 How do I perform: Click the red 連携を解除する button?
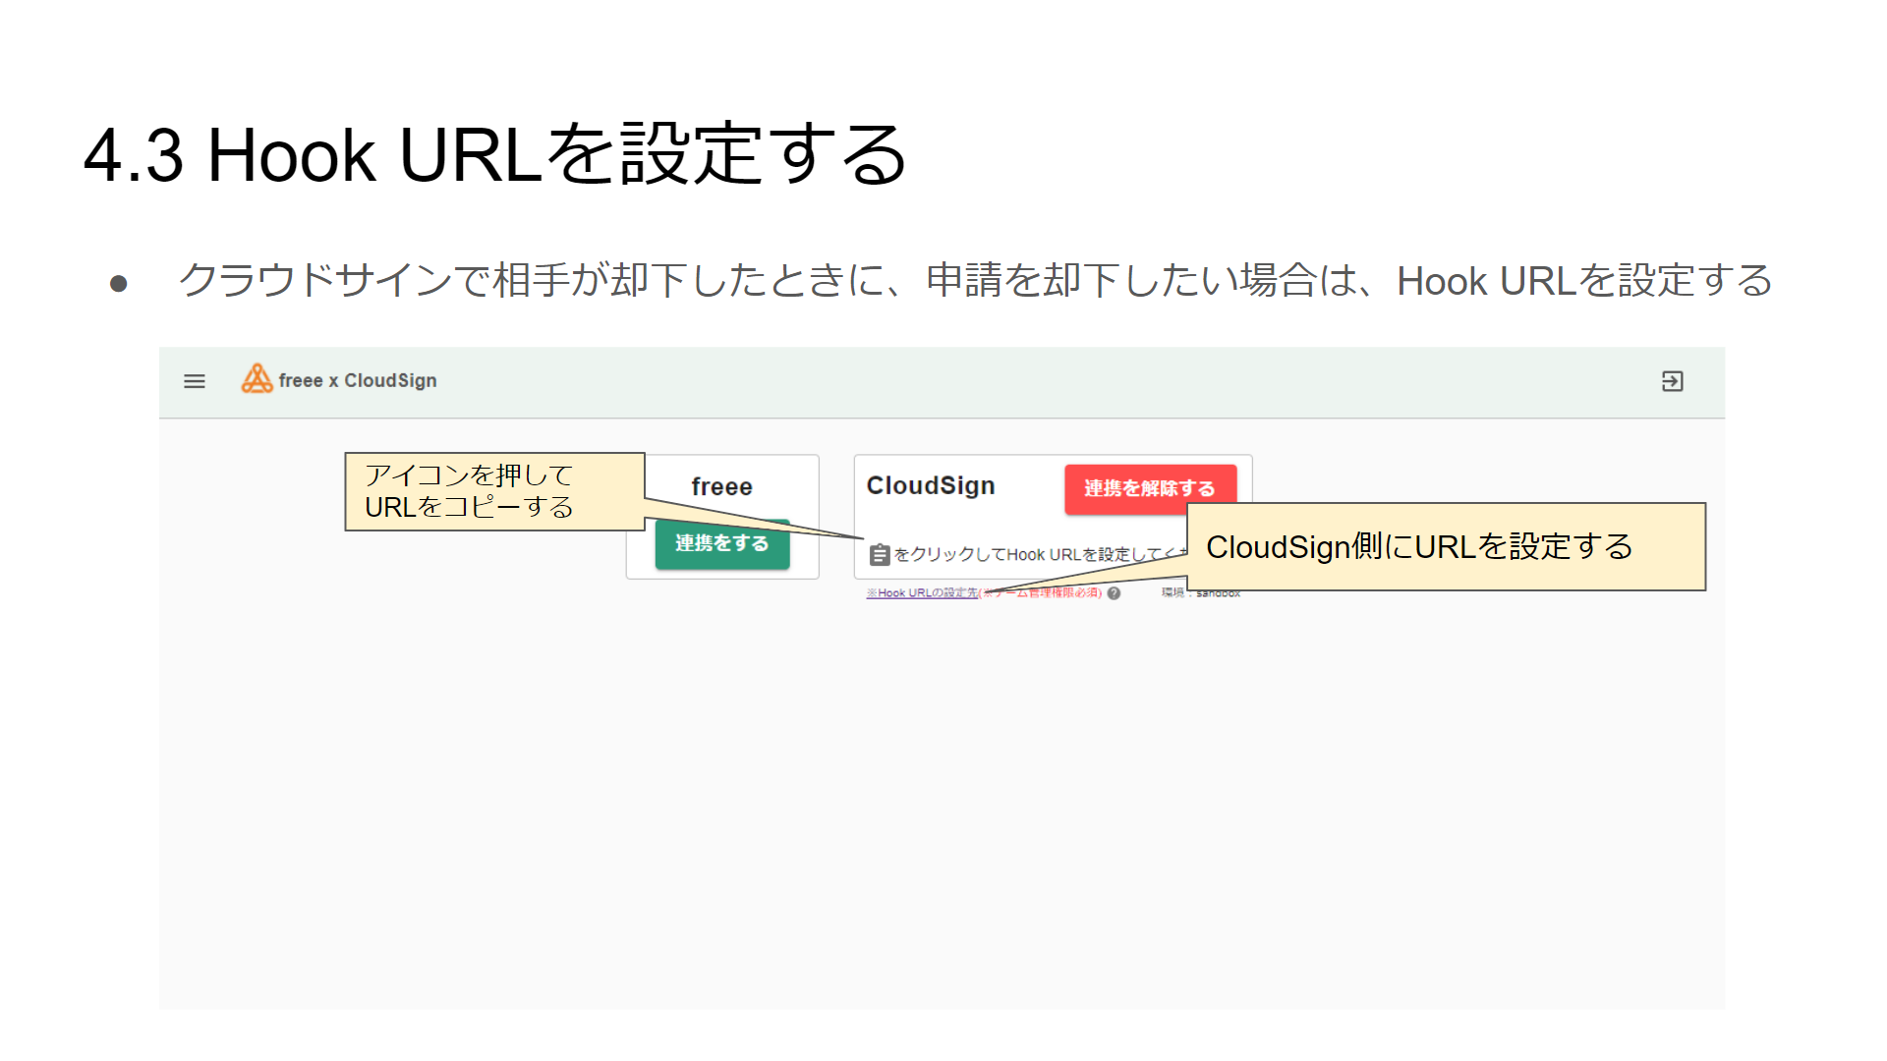point(1150,488)
